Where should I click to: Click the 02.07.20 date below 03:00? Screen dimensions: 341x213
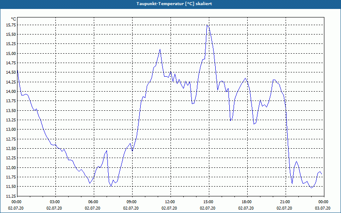[54, 208]
